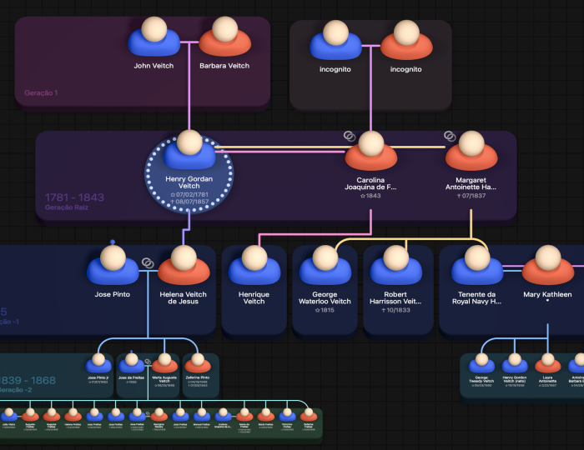Click the marriage rings icon beside Margaret Antoinette
Image resolution: width=584 pixels, height=450 pixels.
[x=450, y=137]
